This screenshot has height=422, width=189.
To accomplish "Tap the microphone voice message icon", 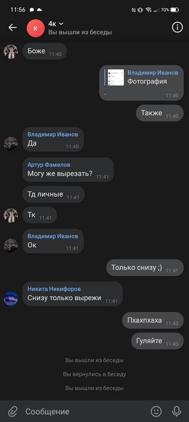I will 177,411.
